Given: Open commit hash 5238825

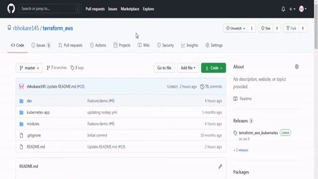Looking at the screenshot, I should 172,87.
